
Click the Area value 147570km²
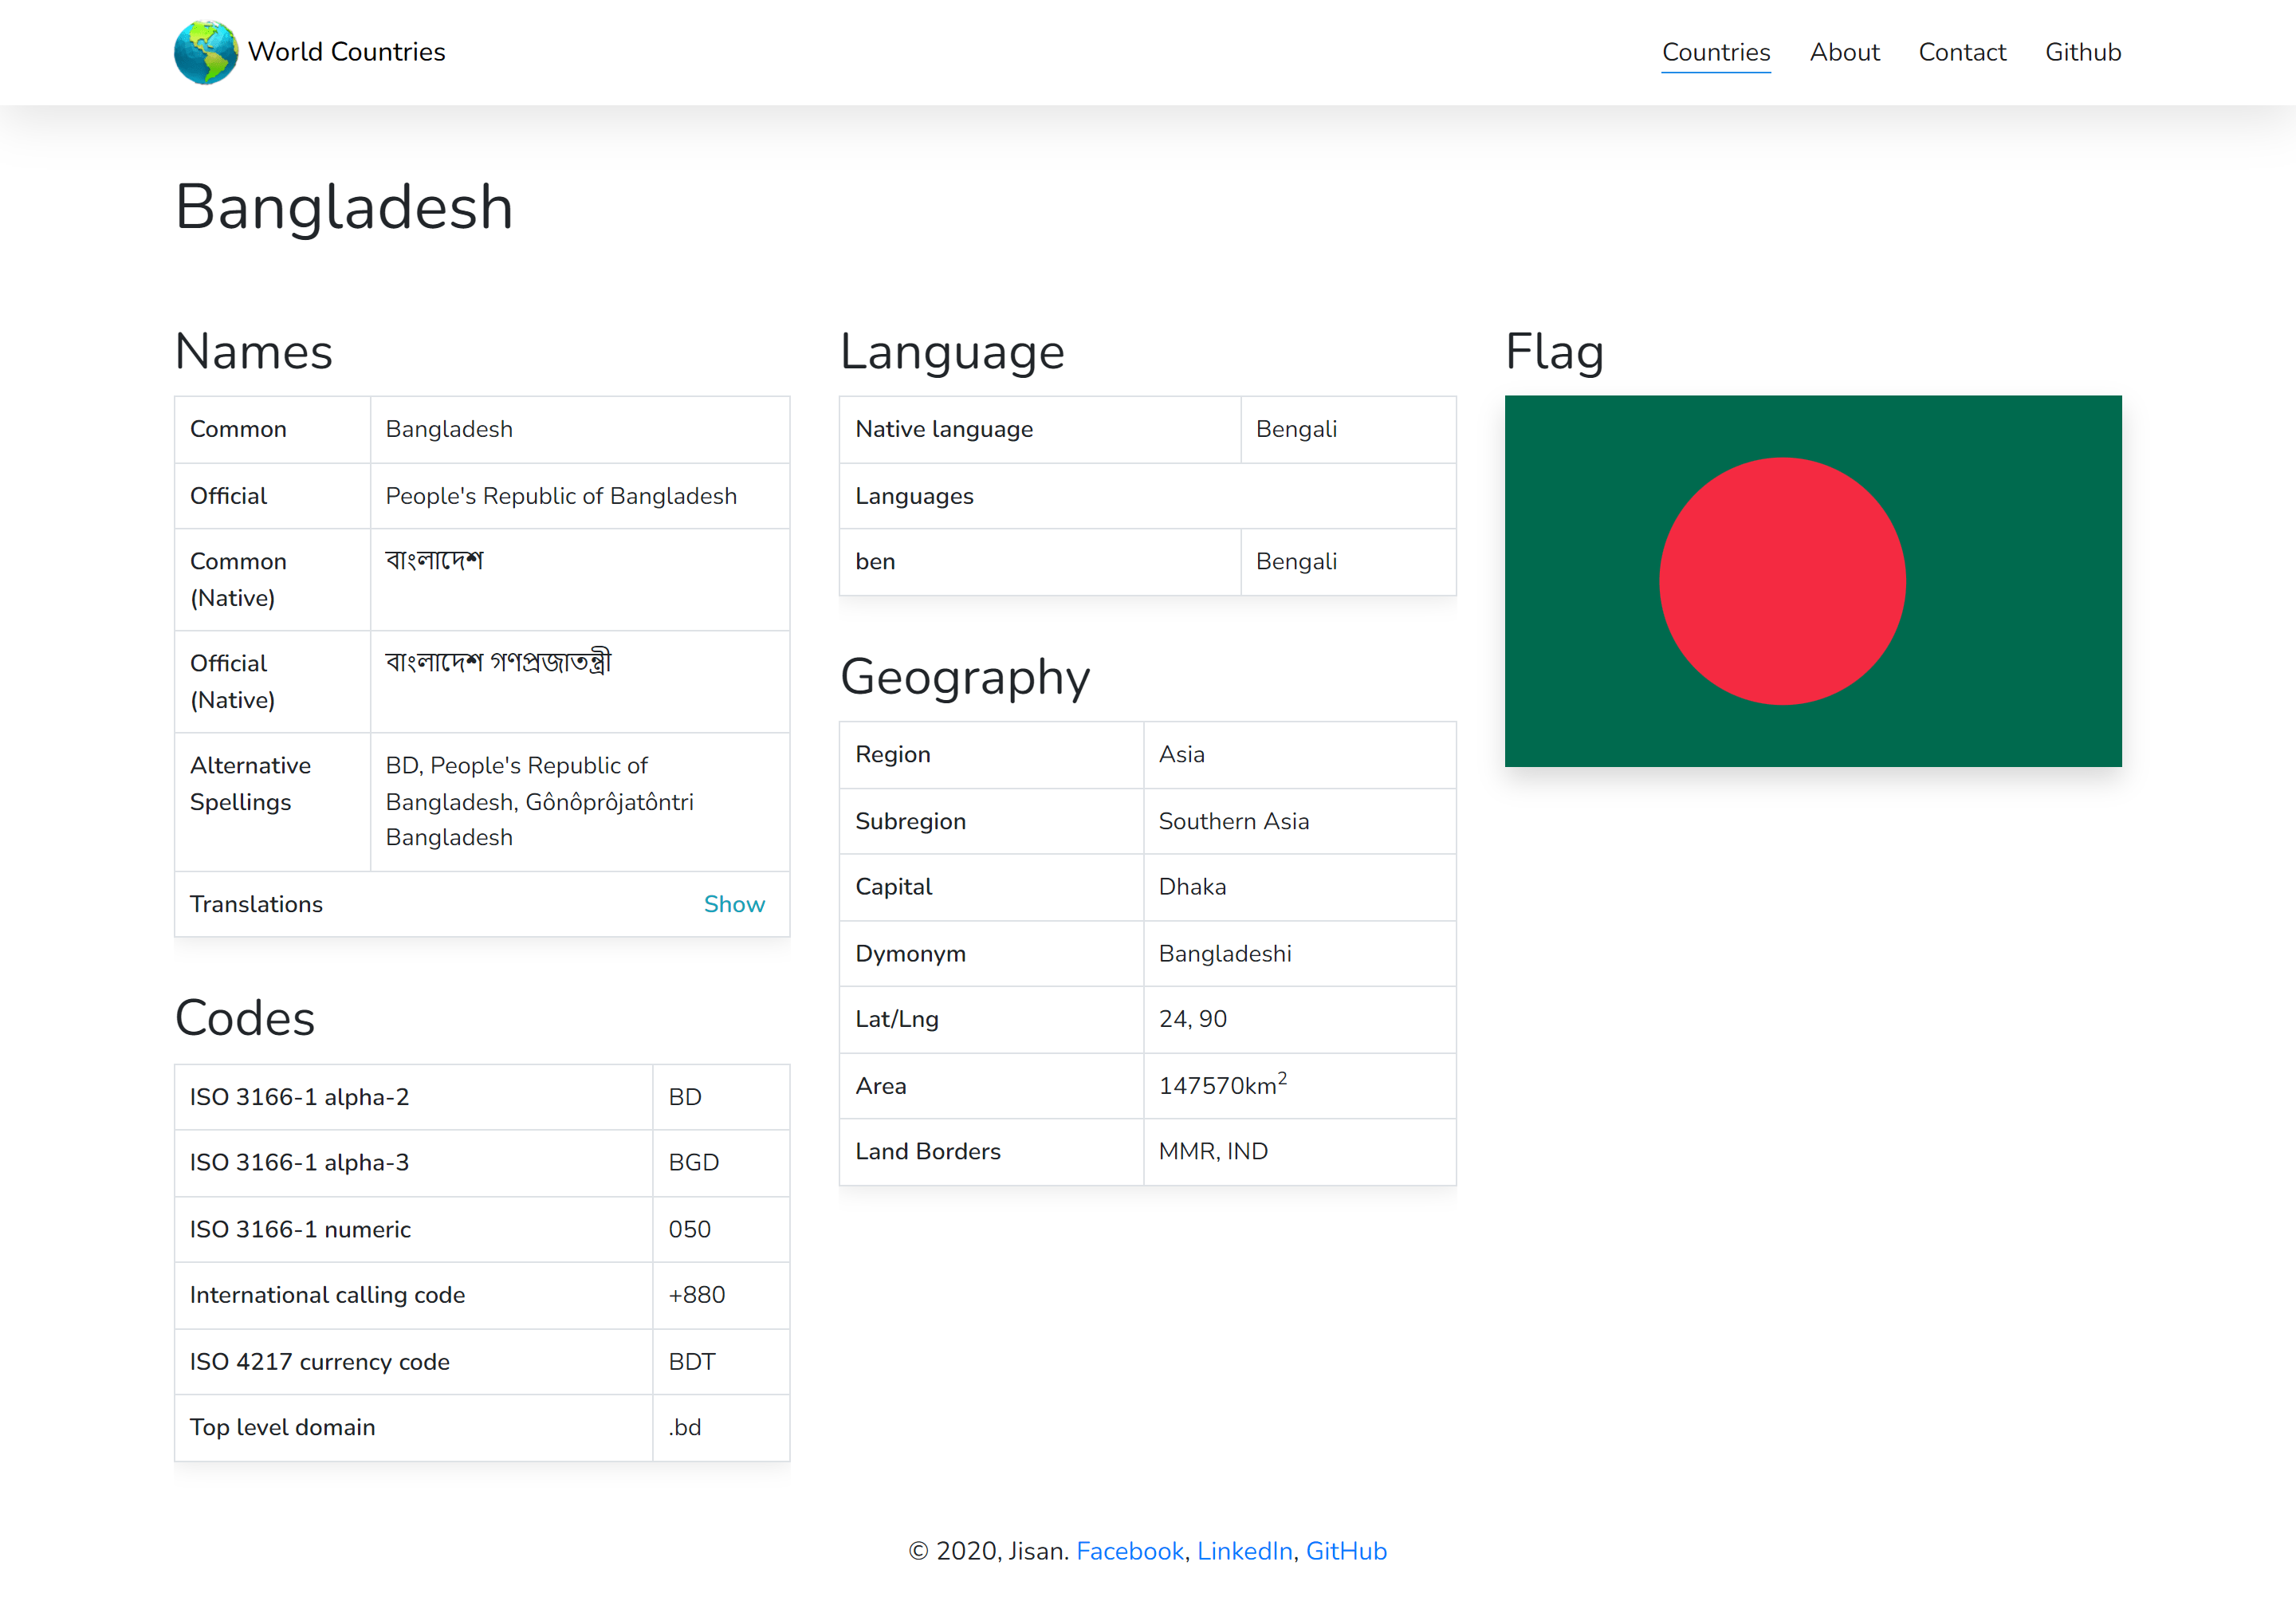pyautogui.click(x=1222, y=1085)
